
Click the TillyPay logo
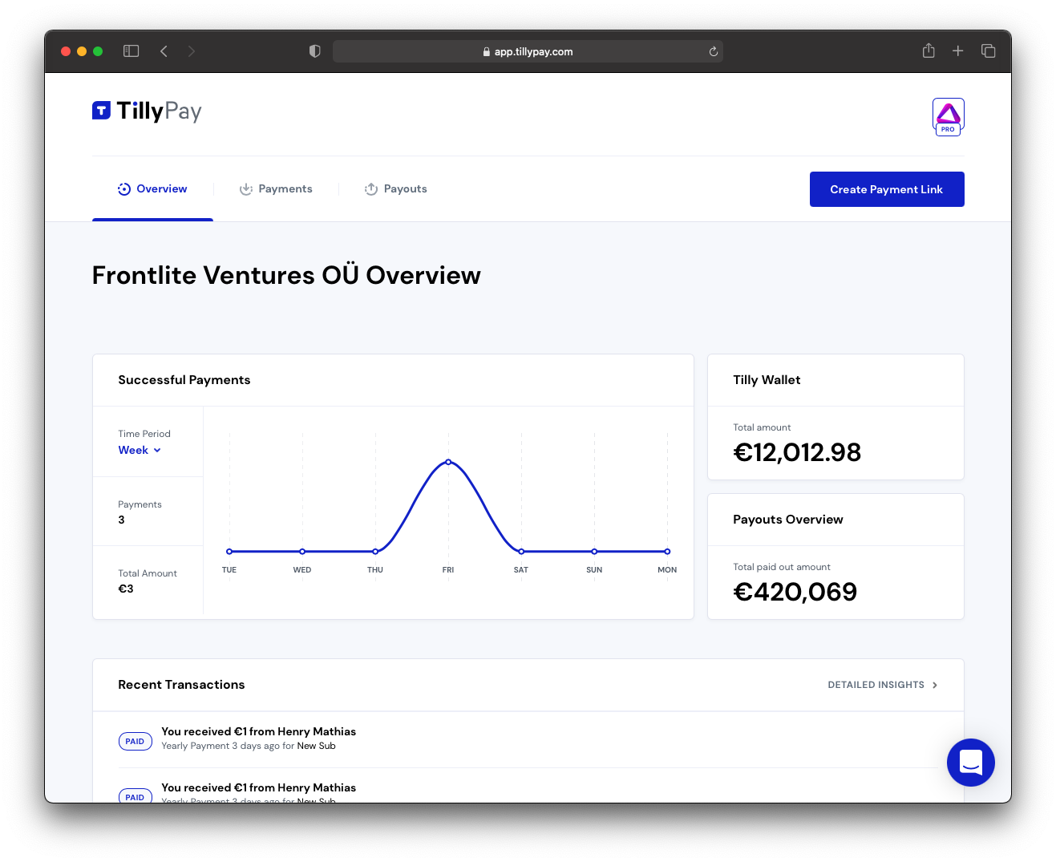[147, 111]
